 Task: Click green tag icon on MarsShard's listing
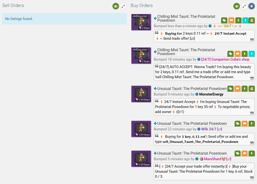coord(237,154)
